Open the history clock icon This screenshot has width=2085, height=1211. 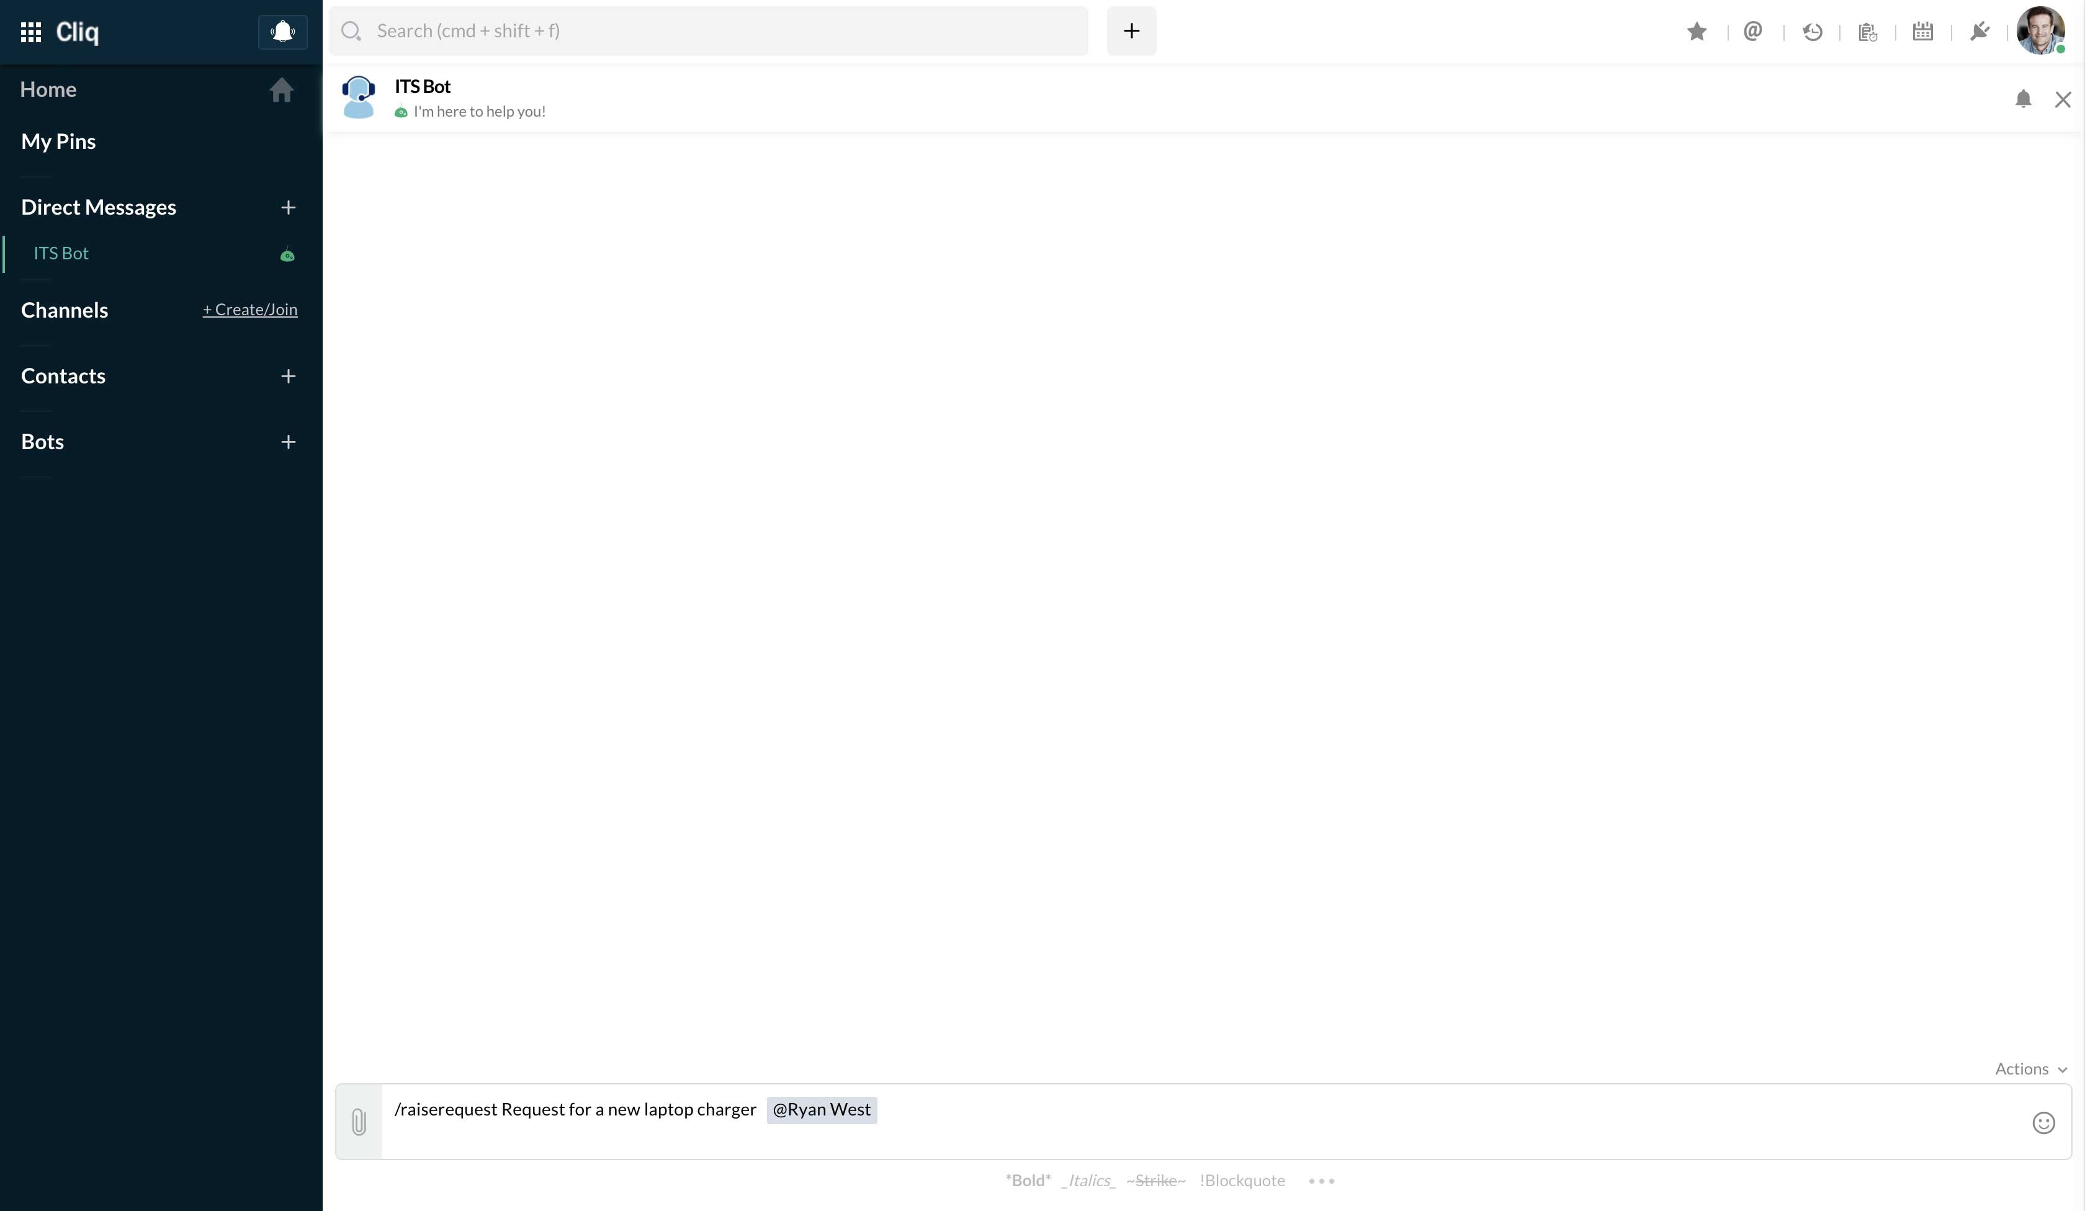tap(1812, 32)
